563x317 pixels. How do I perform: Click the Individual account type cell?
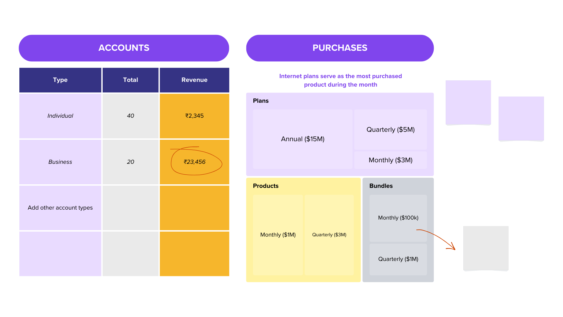60,116
